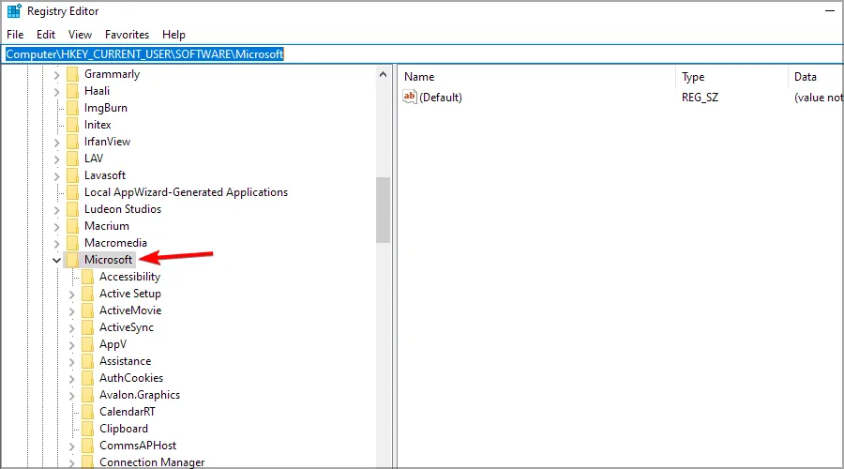
Task: Click the Ludeon Studios folder icon
Action: coord(72,209)
